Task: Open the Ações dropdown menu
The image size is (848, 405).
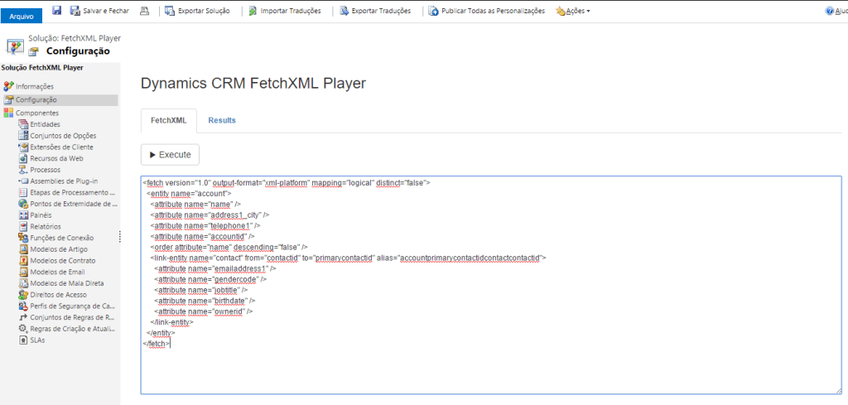Action: 573,11
